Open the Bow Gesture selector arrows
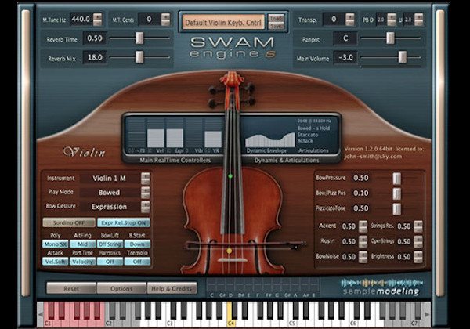Screen dimensions: 470x329 pos(146,207)
